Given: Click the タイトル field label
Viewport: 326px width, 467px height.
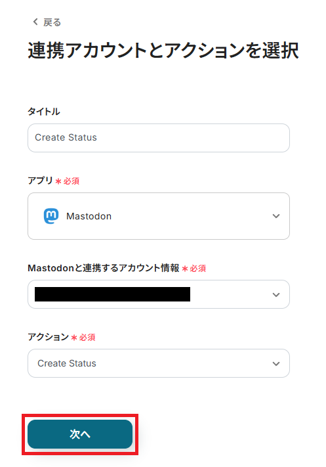Looking at the screenshot, I should coord(44,112).
